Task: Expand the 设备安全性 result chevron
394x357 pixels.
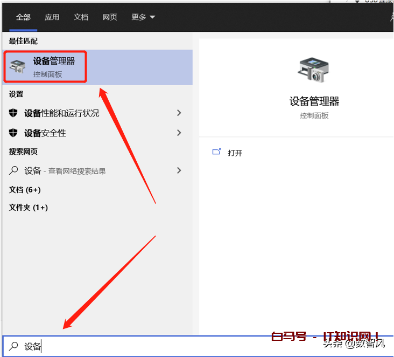Action: coord(179,133)
